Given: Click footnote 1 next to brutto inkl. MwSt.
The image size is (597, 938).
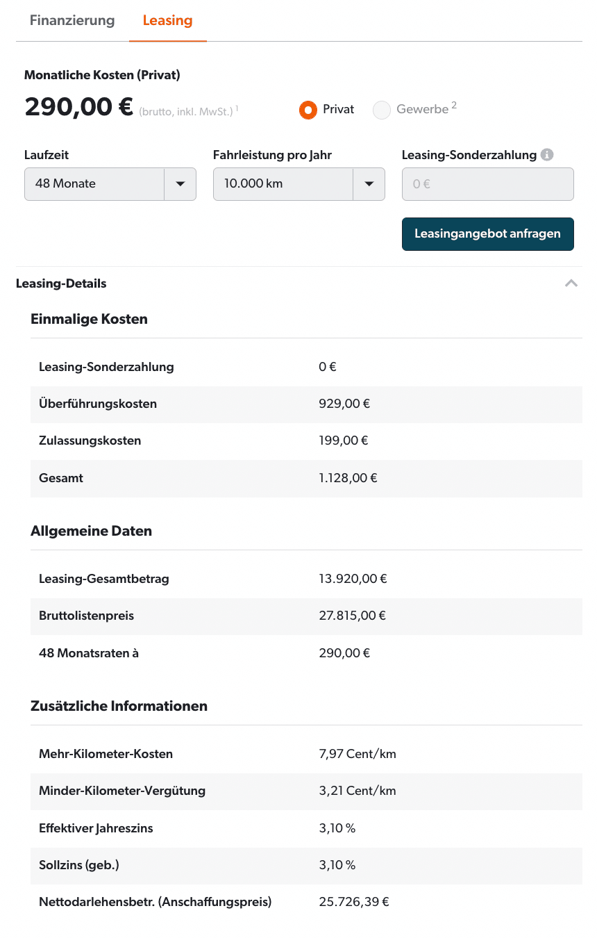Looking at the screenshot, I should coord(236,108).
